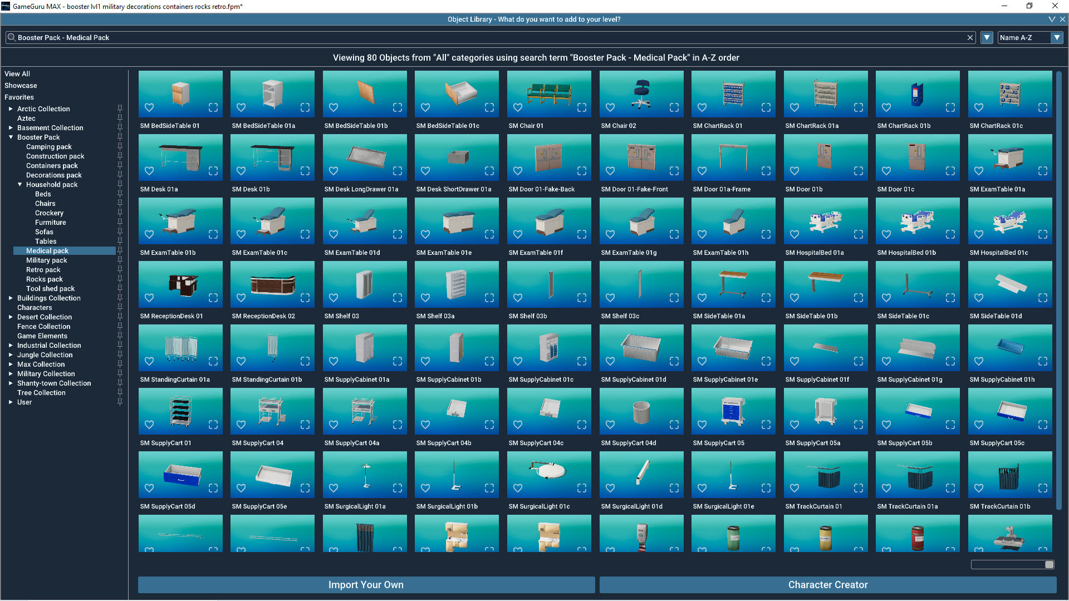Launch the Character Creator
Image resolution: width=1069 pixels, height=601 pixels.
(x=828, y=585)
